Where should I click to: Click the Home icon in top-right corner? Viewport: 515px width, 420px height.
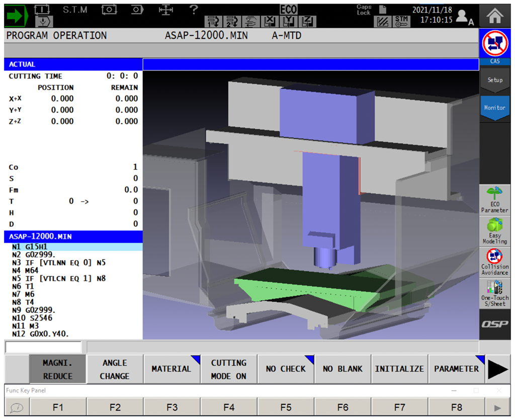[x=495, y=15]
